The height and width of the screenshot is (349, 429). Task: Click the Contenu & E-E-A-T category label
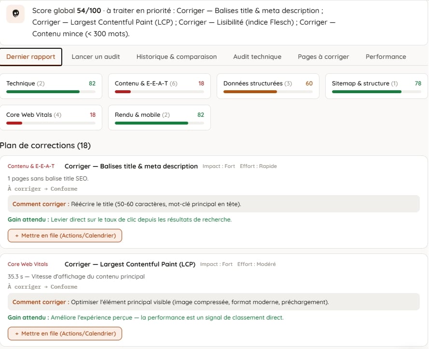(x=31, y=166)
